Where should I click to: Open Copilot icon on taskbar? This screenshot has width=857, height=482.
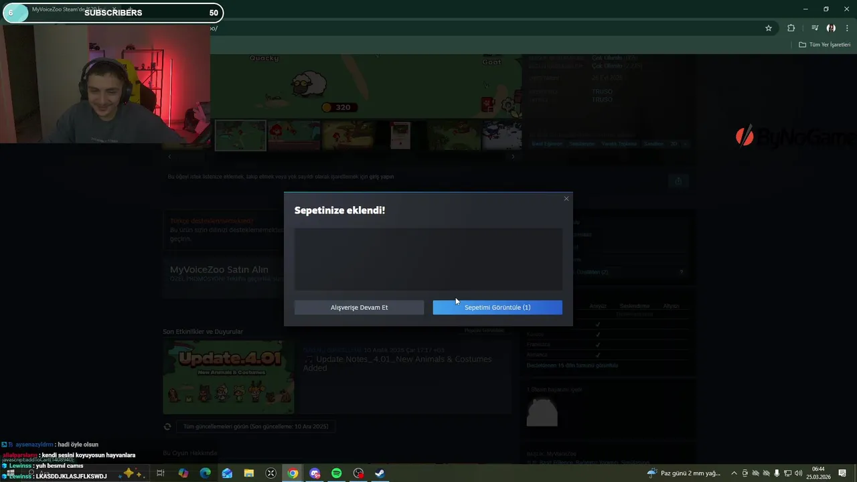pyautogui.click(x=183, y=473)
